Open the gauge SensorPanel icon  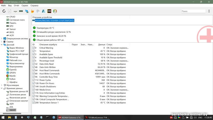(55, 11)
